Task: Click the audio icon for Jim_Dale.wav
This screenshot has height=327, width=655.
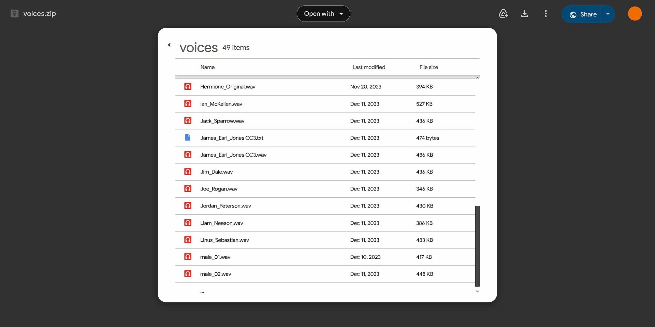Action: (188, 171)
